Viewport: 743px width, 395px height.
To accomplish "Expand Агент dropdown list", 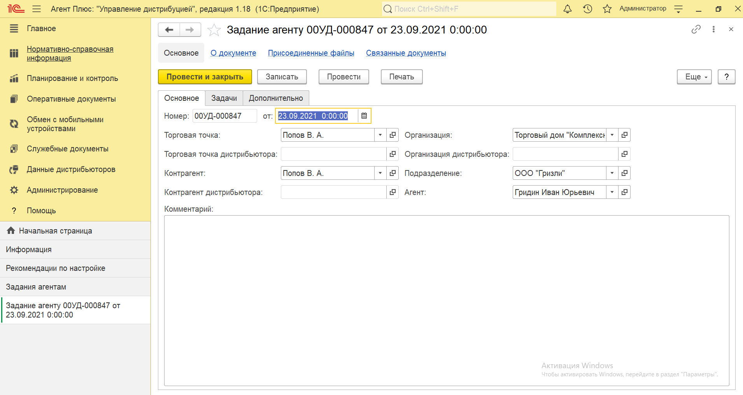I will point(612,192).
